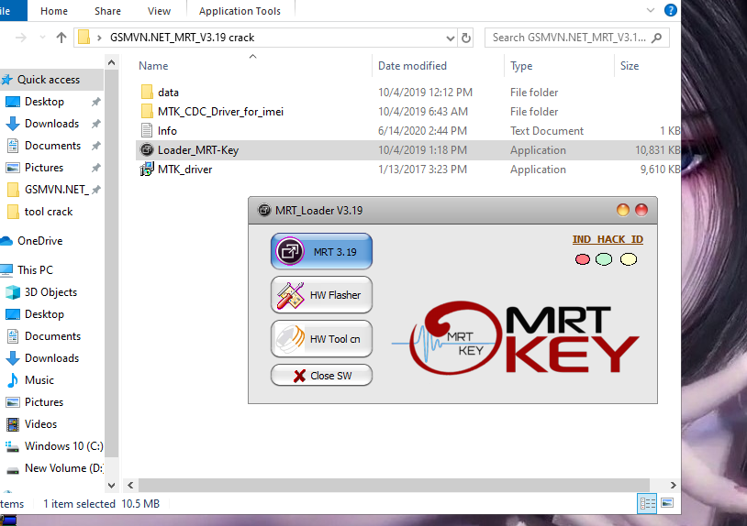This screenshot has height=526, width=747.
Task: Refresh the current folder
Action: pyautogui.click(x=466, y=38)
